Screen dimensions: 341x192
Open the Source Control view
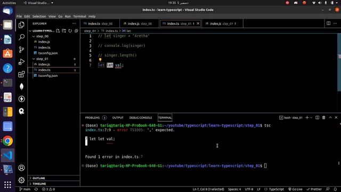[21, 50]
